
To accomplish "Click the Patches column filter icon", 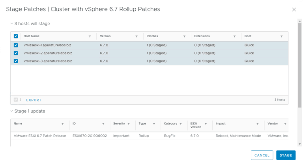I will tap(184, 36).
